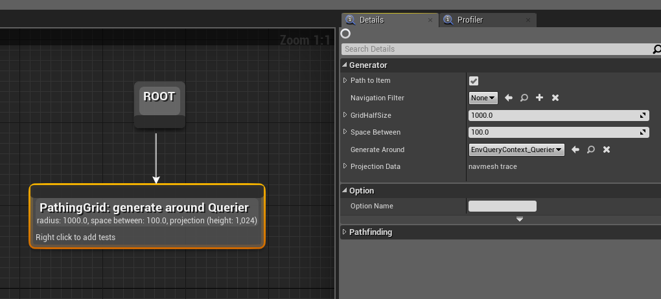Collapse the Generator section
This screenshot has height=299, width=661.
pos(345,65)
